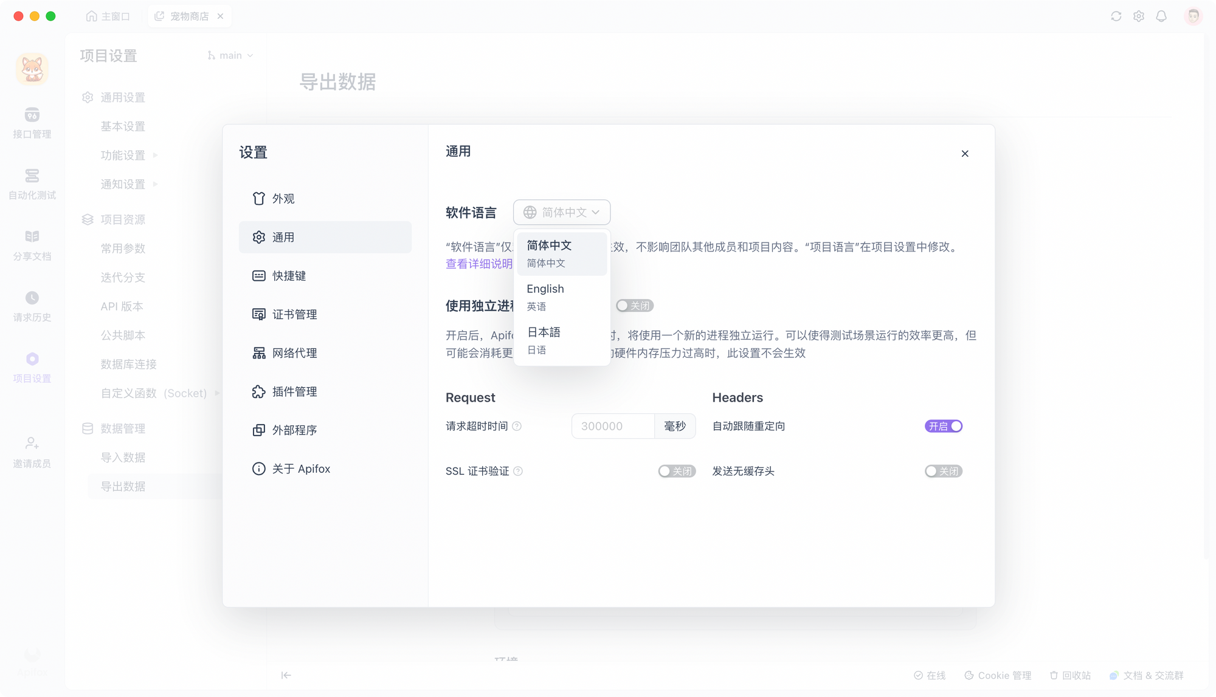Collapse the 软件语言 language dropdown

pos(561,212)
